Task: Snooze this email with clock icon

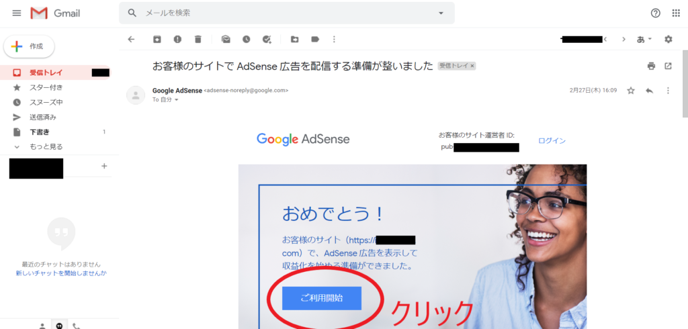Action: 247,40
